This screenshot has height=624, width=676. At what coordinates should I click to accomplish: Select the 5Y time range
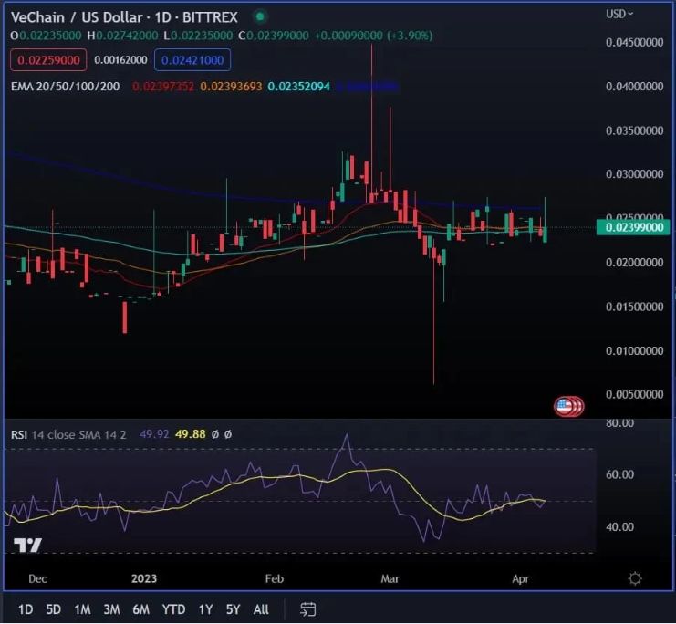pos(233,609)
